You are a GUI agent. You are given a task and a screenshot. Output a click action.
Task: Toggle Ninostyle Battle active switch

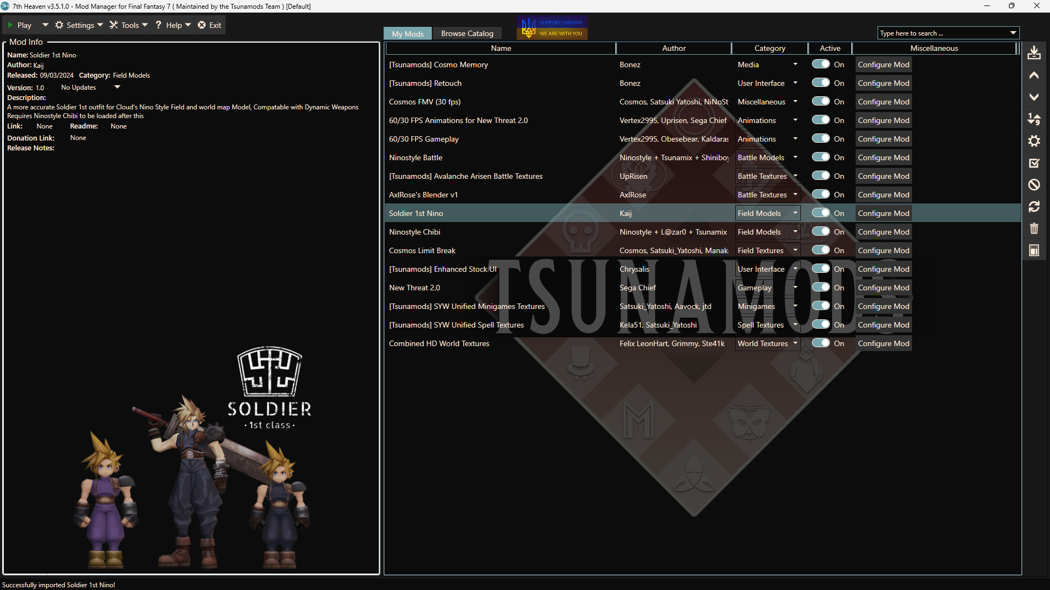tap(821, 157)
